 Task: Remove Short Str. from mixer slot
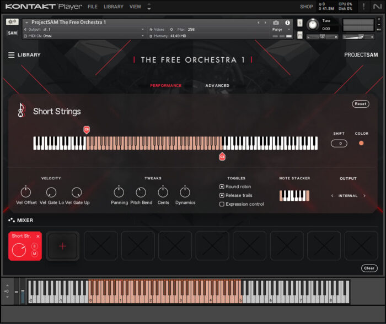click(38, 237)
